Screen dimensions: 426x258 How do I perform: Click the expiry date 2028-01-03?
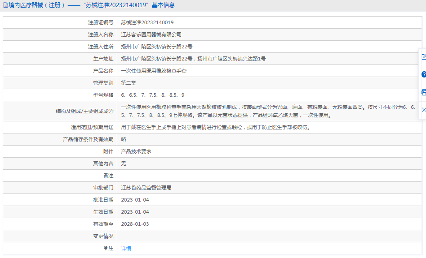click(135, 224)
